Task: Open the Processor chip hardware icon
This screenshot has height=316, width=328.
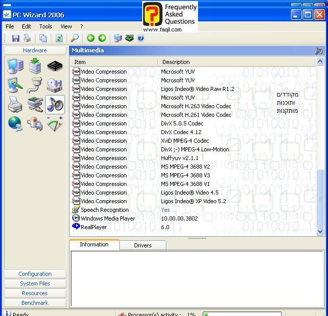Action: [x=55, y=66]
